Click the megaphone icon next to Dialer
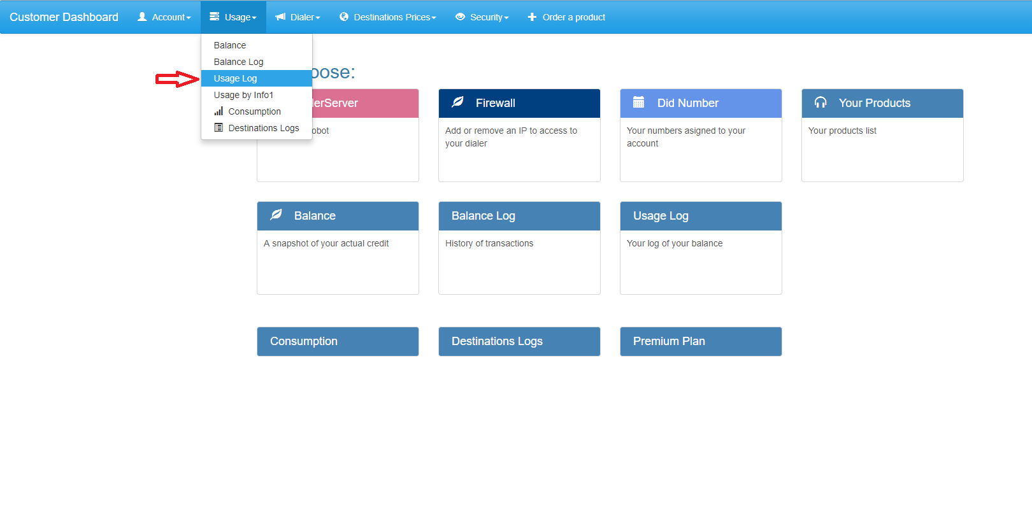Viewport: 1032px width, 524px height. click(x=280, y=17)
